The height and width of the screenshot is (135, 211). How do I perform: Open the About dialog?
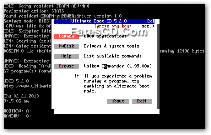(118, 101)
